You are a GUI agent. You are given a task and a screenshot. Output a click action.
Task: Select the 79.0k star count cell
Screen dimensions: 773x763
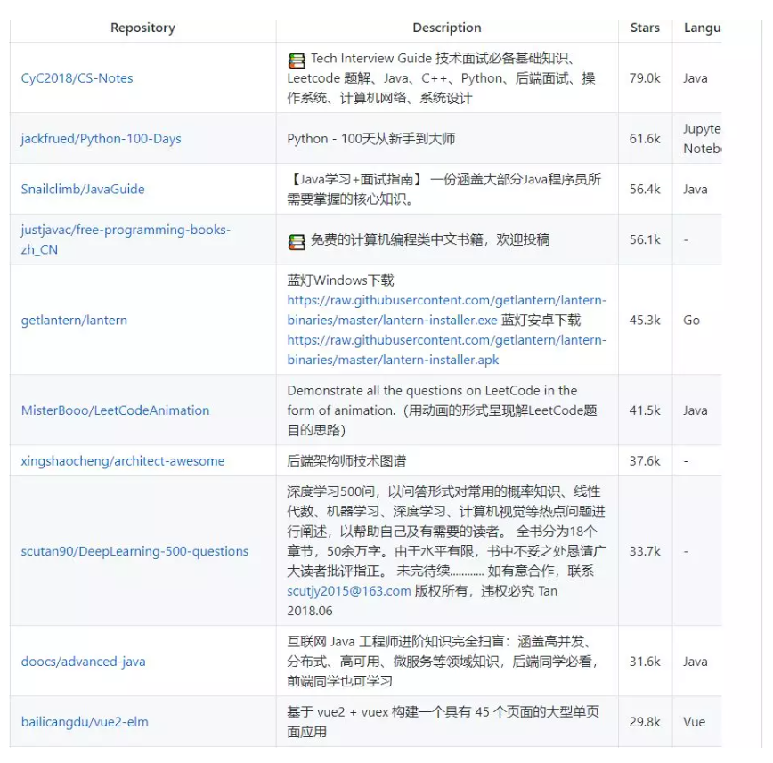tap(645, 77)
